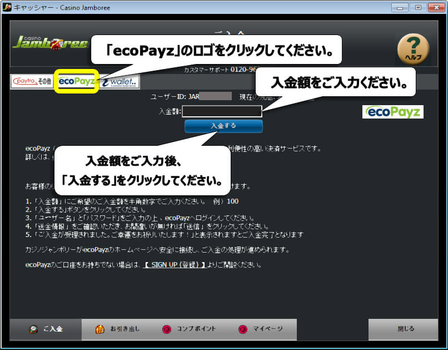Click the ユーザーID: JAR text
Image resolution: width=448 pixels, height=350 pixels.
pyautogui.click(x=175, y=97)
